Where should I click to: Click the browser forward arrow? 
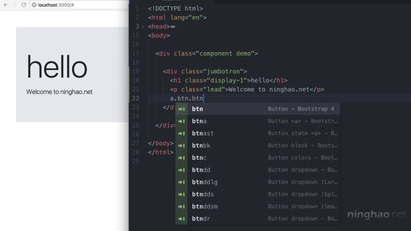coord(15,4)
